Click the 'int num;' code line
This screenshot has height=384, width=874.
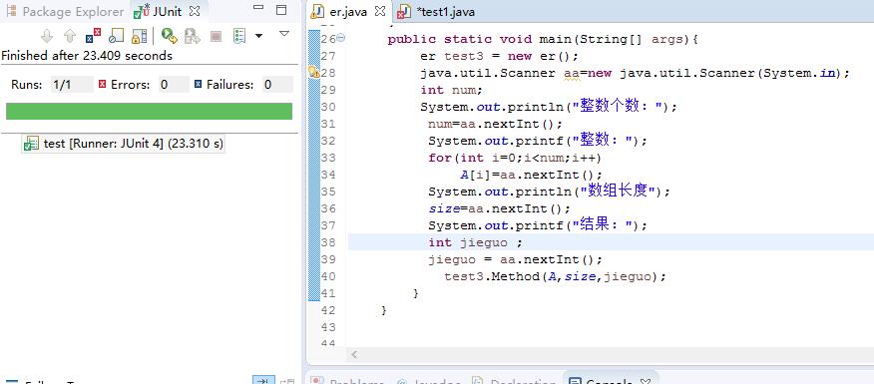point(451,90)
